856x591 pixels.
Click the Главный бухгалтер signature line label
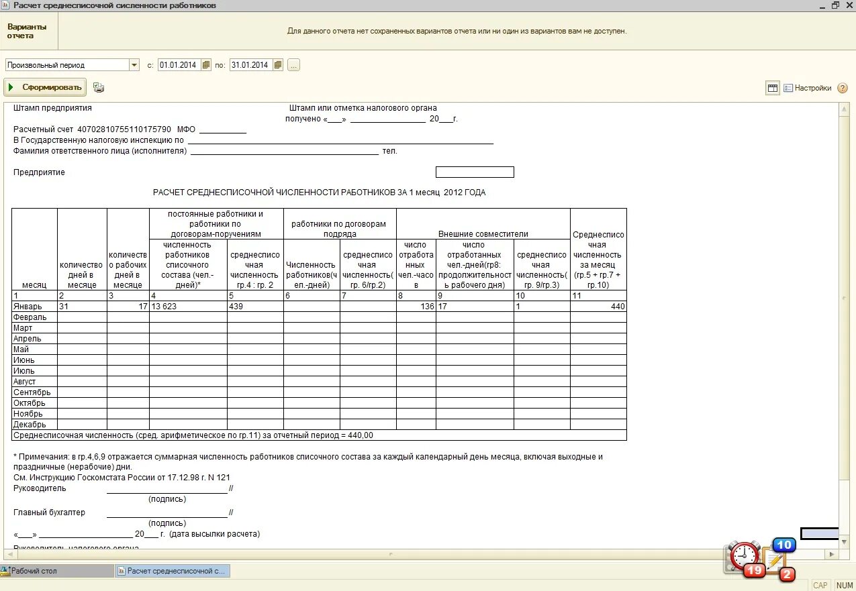(50, 513)
